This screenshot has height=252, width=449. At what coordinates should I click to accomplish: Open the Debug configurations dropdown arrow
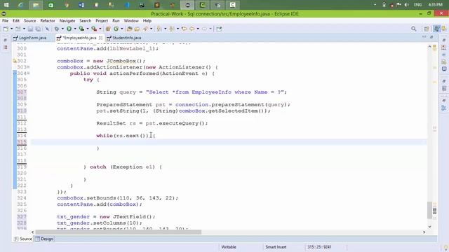[62, 29]
